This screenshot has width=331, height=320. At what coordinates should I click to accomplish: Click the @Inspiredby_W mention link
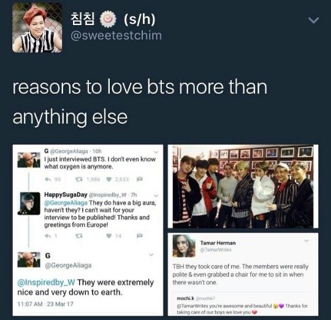(46, 282)
